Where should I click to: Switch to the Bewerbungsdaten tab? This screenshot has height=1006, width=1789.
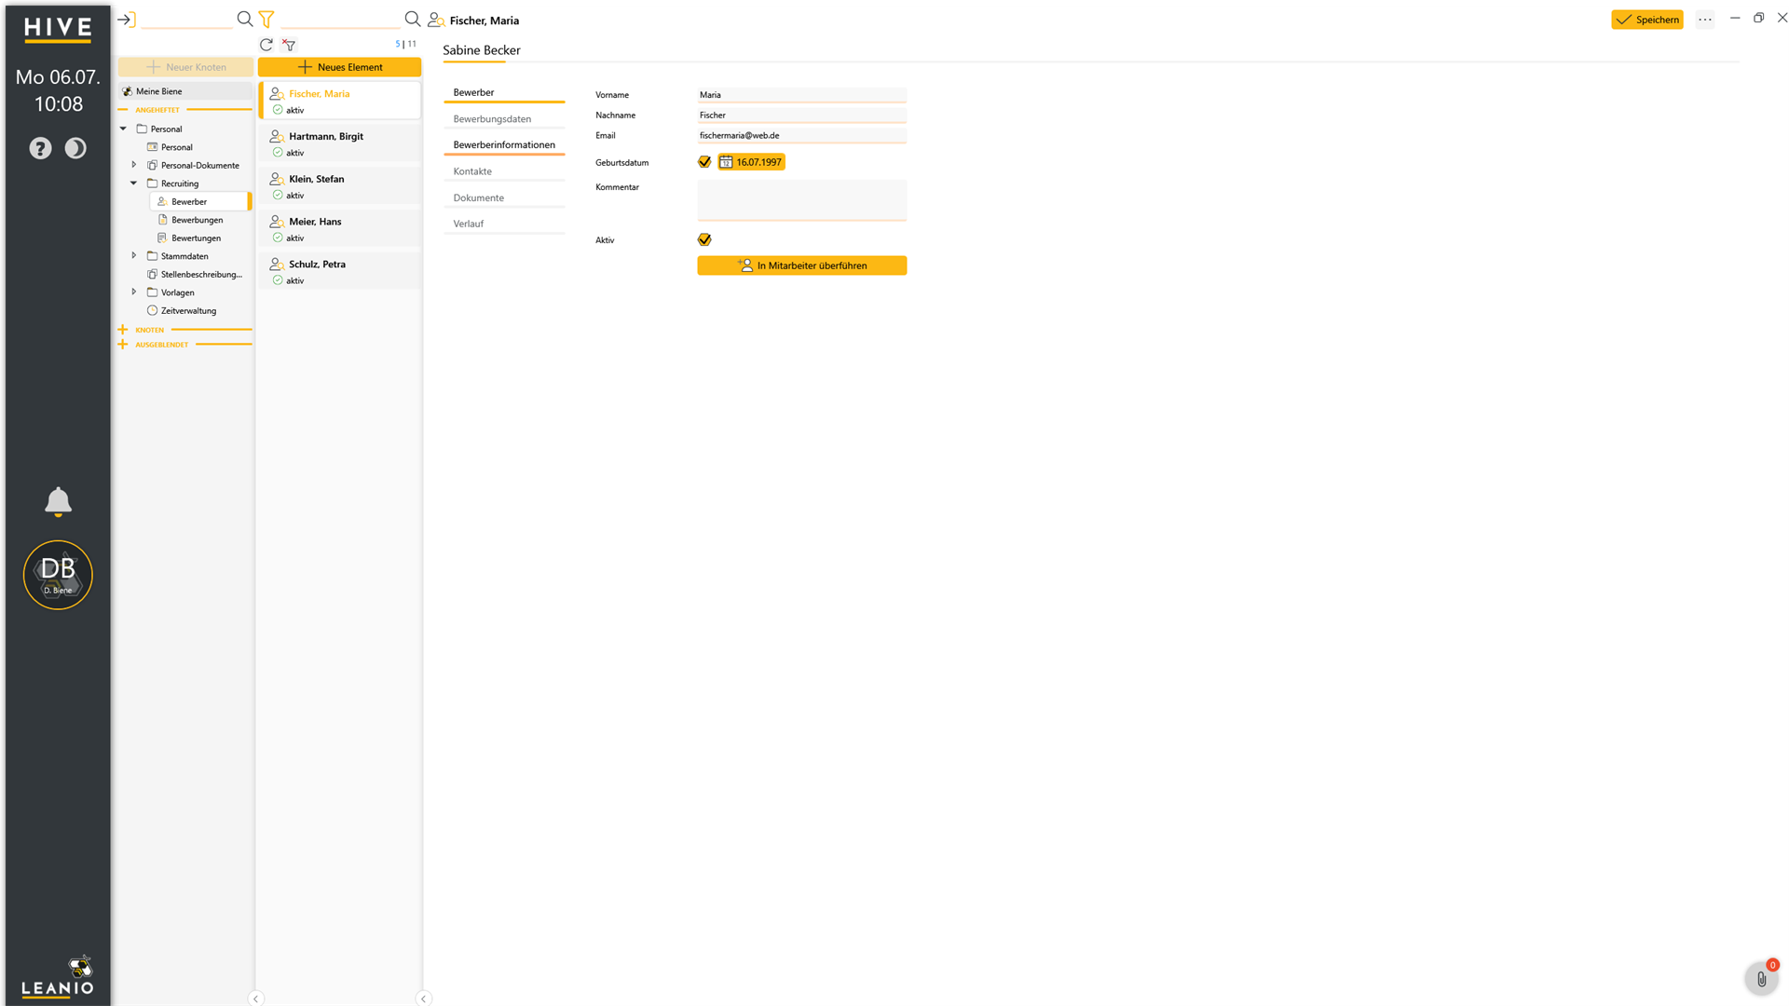click(504, 119)
